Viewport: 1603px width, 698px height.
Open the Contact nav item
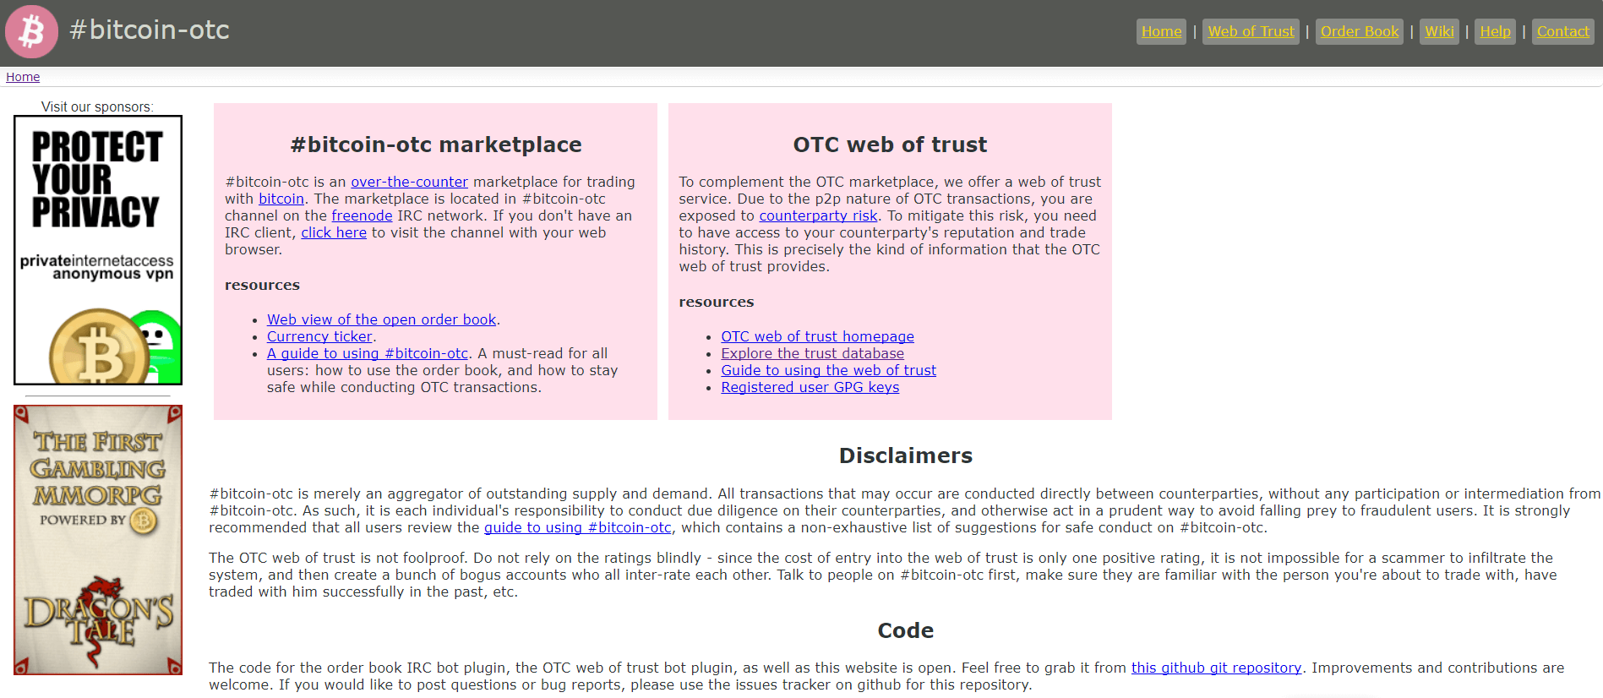pyautogui.click(x=1562, y=31)
